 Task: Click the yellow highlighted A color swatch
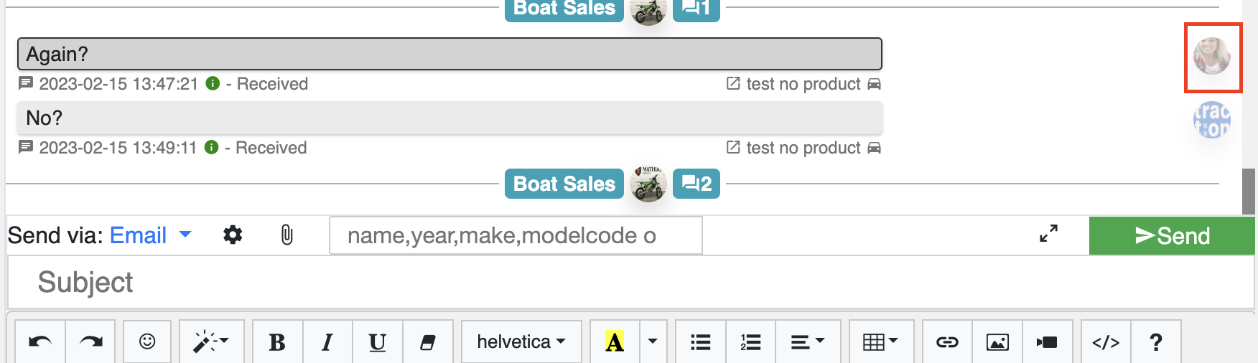[x=615, y=342]
